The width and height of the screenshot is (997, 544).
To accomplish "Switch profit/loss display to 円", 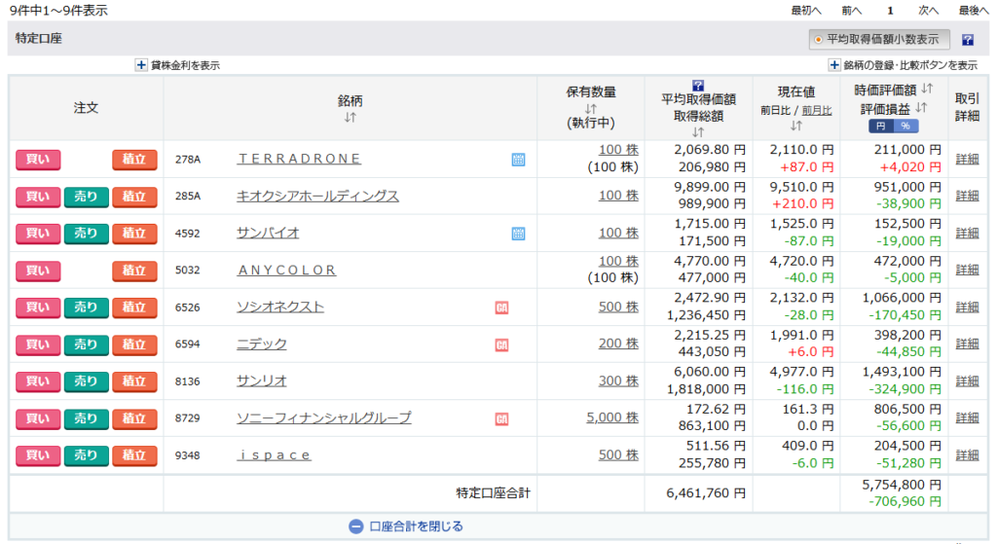I will 880,127.
